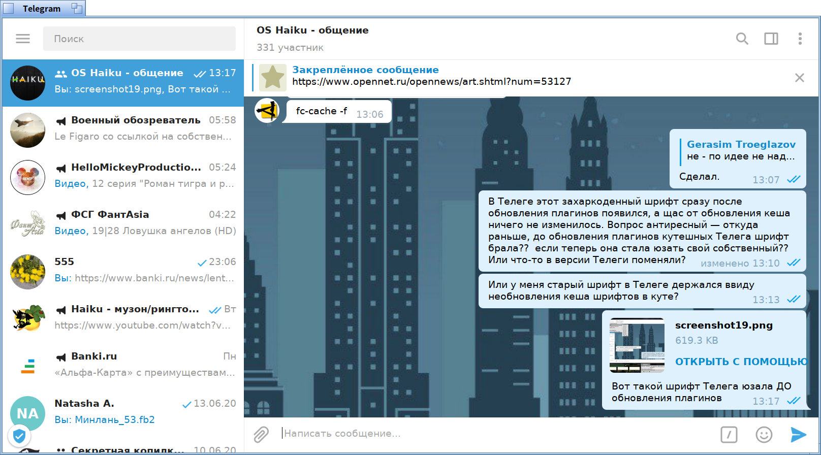Click caption Вот такой шрифт Телега юзала

(x=702, y=392)
